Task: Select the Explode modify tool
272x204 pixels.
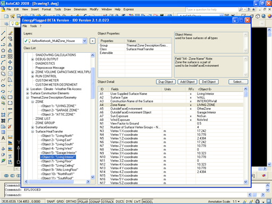Action: pos(10,126)
